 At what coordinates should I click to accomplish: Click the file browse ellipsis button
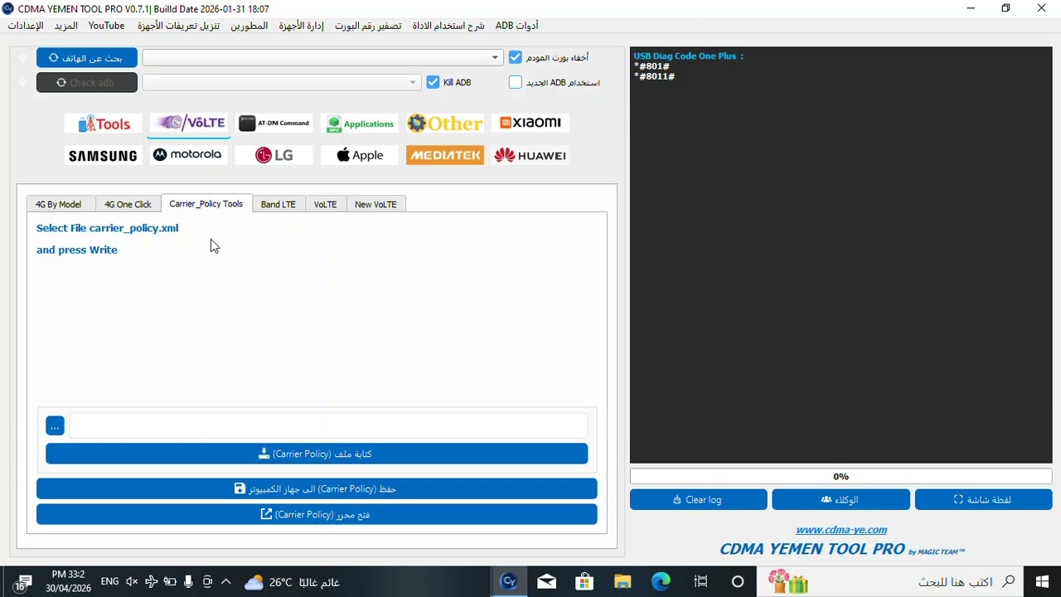(55, 425)
